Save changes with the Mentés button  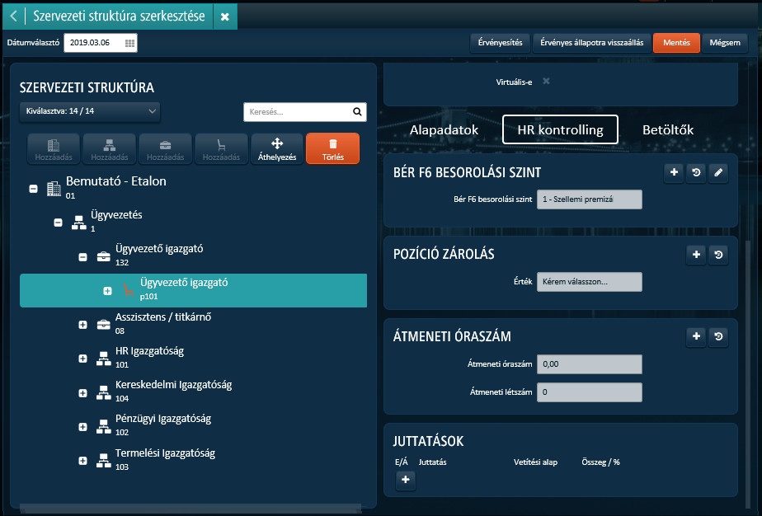676,43
